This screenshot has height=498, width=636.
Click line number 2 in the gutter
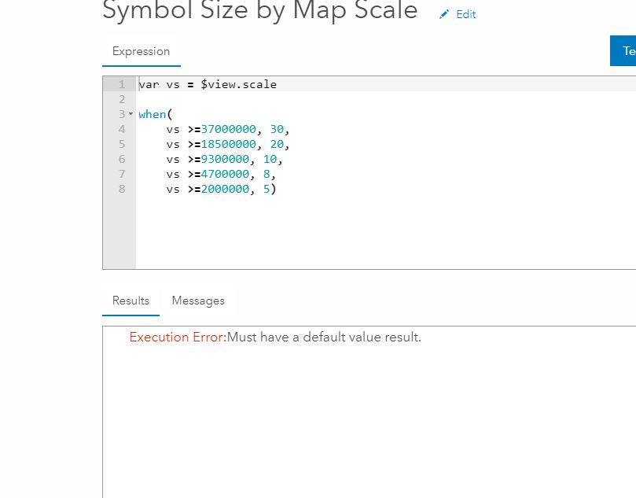point(122,99)
